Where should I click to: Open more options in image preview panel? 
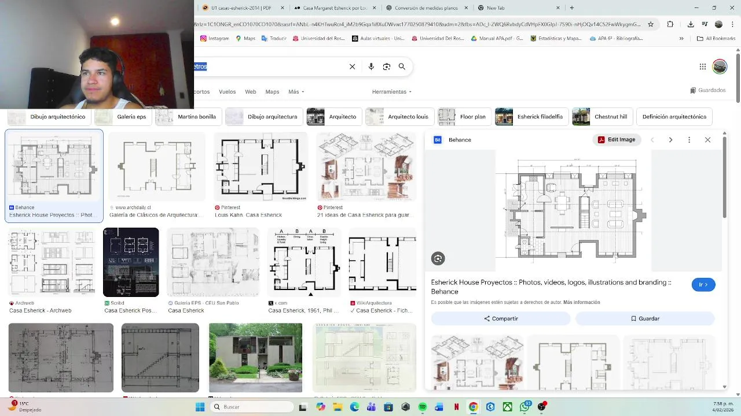689,140
